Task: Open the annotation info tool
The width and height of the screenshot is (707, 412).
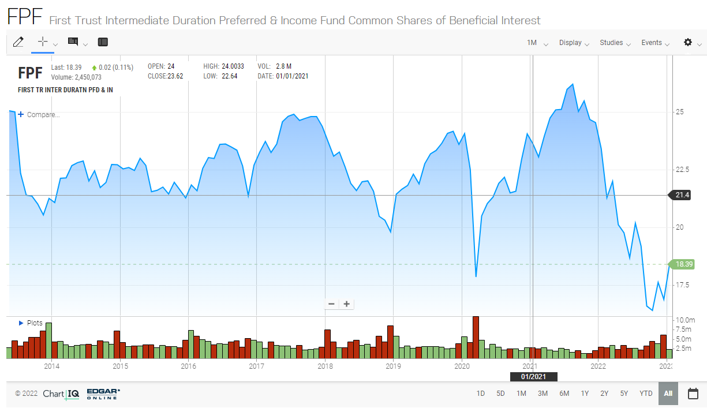Action: point(73,42)
